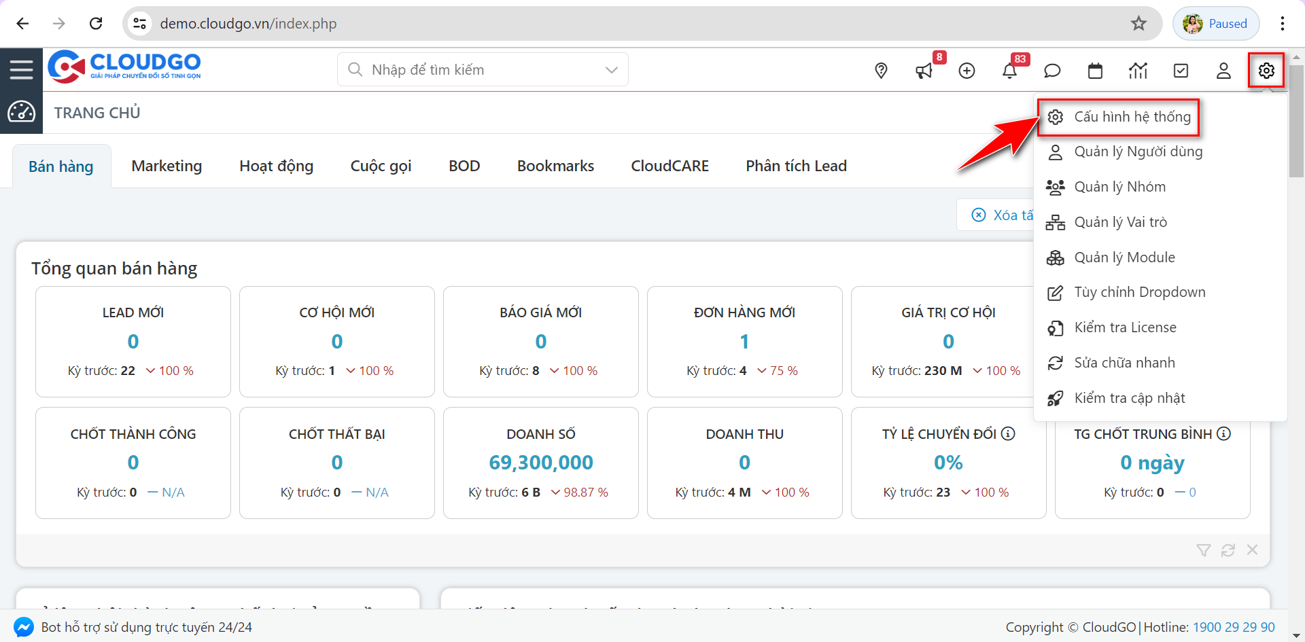Click the quick create plus icon
The image size is (1305, 642).
967,71
